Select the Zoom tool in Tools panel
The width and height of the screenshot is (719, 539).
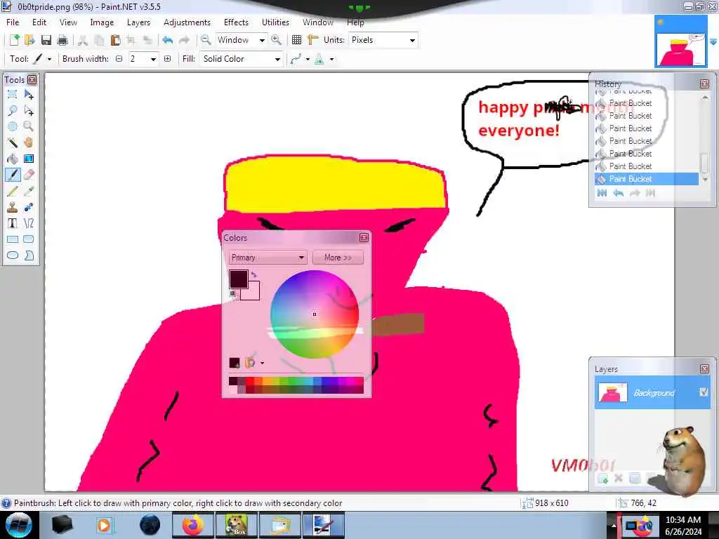(29, 126)
